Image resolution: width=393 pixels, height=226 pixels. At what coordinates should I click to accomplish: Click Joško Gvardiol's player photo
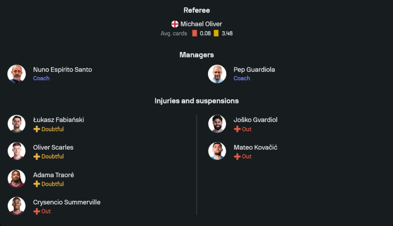tap(217, 124)
